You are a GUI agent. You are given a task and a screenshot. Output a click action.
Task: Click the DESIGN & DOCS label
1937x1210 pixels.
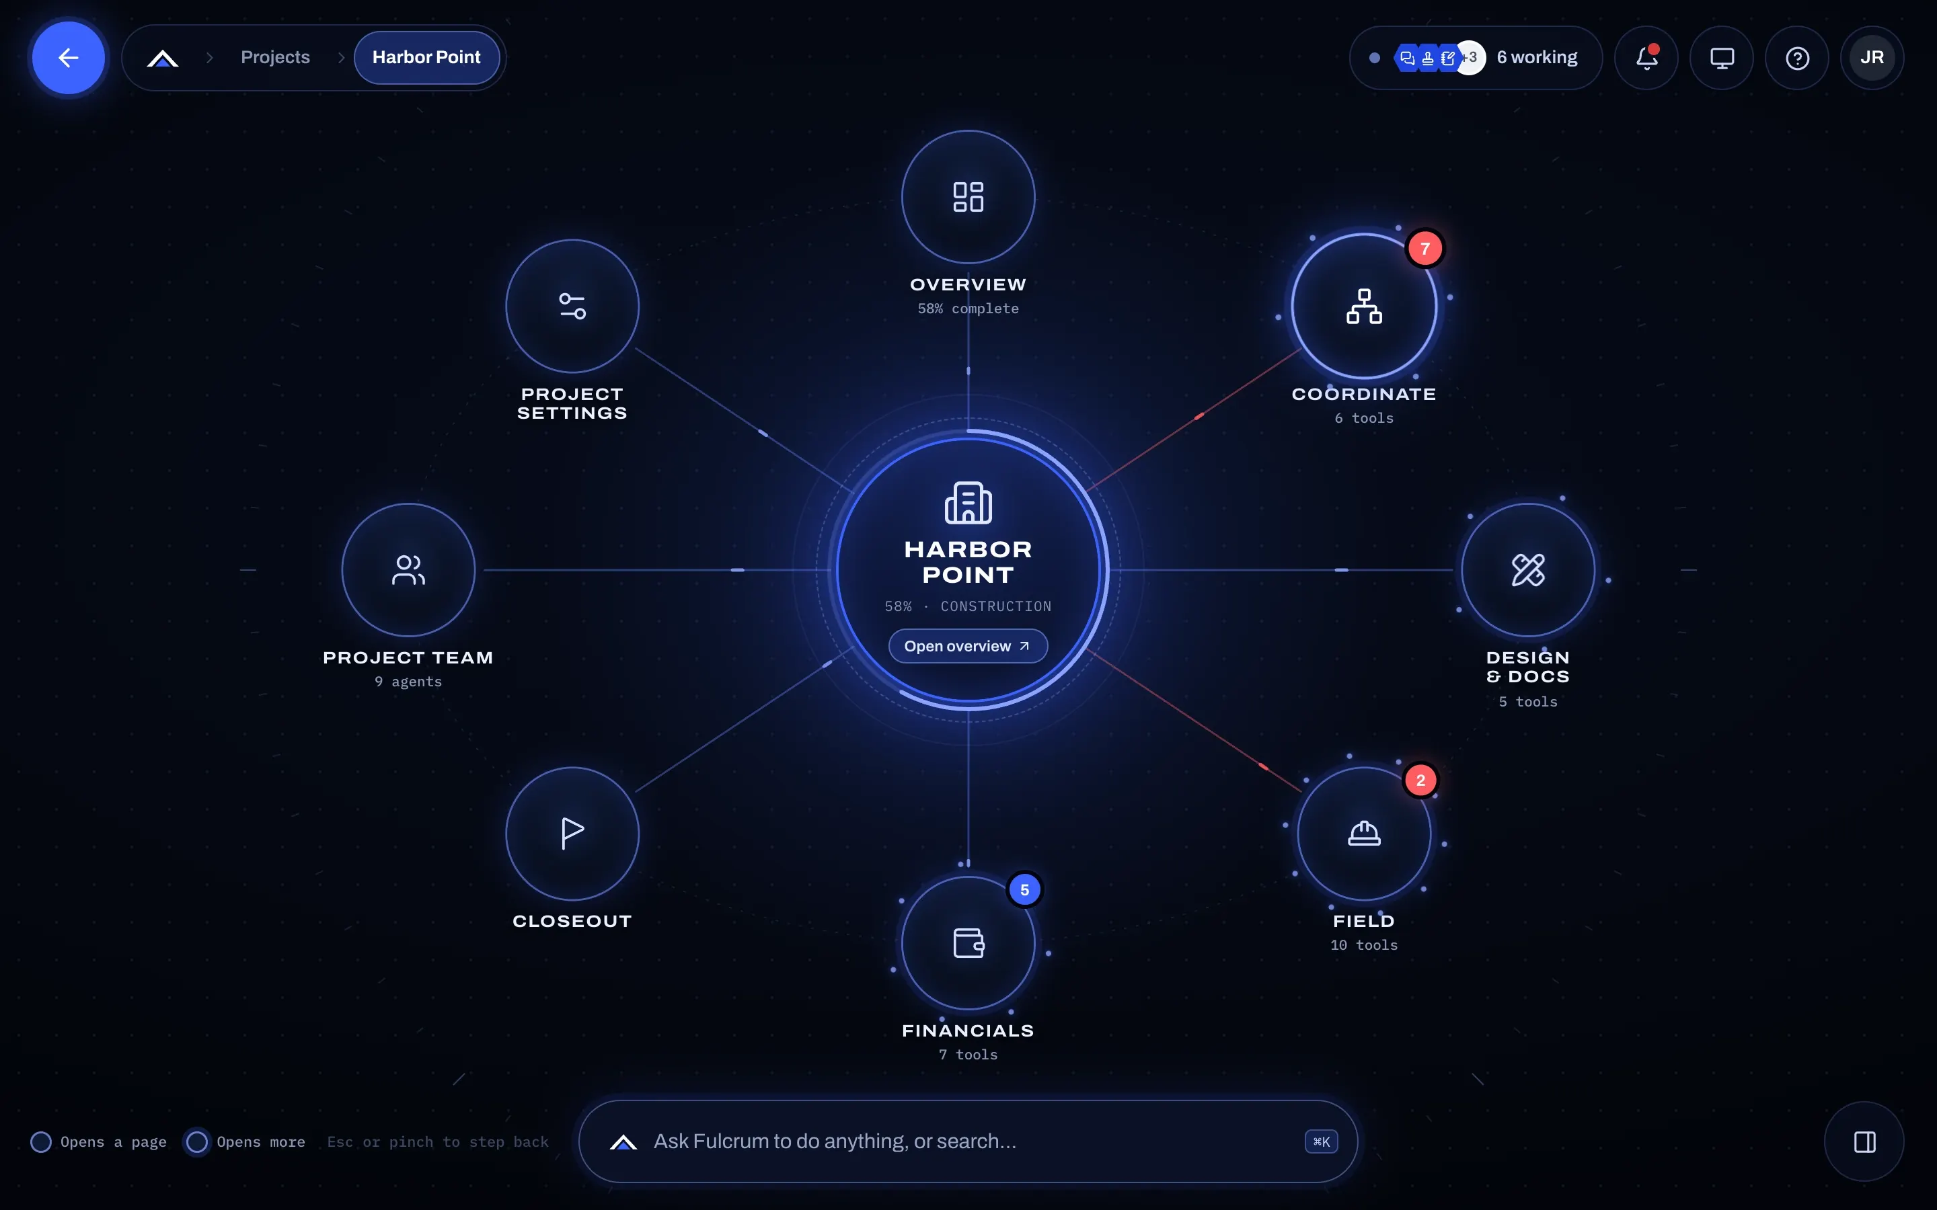point(1528,667)
